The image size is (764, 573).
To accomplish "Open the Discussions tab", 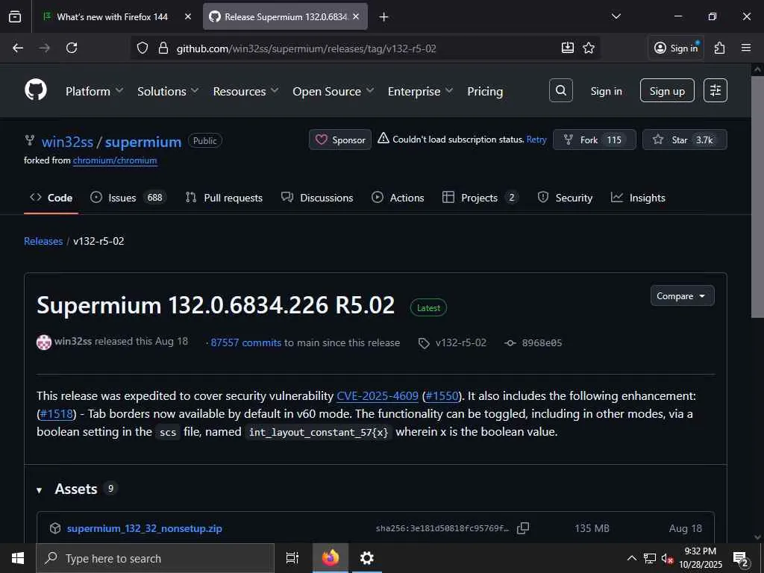I will coord(317,198).
